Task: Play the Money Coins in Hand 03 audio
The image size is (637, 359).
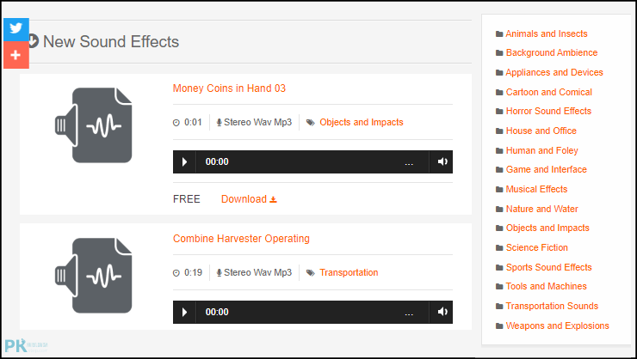Action: pos(184,162)
